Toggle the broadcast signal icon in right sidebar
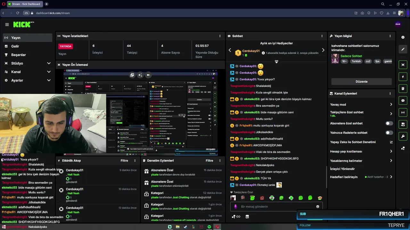 (x=403, y=112)
